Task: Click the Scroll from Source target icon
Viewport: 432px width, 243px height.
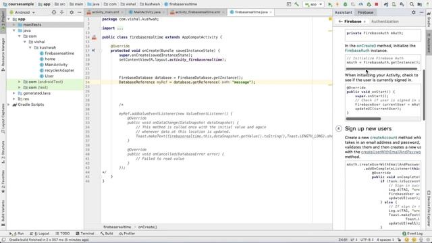Action: (x=54, y=12)
